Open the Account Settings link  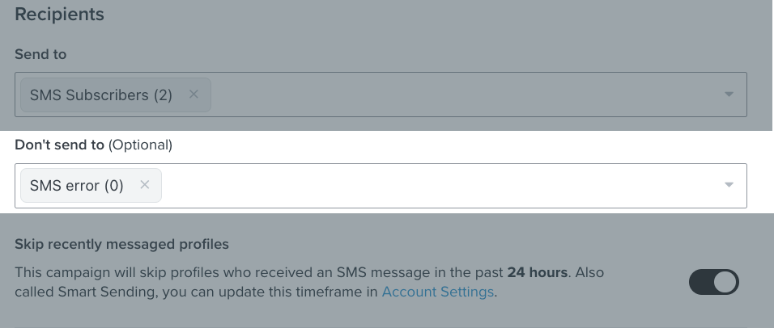tap(437, 292)
